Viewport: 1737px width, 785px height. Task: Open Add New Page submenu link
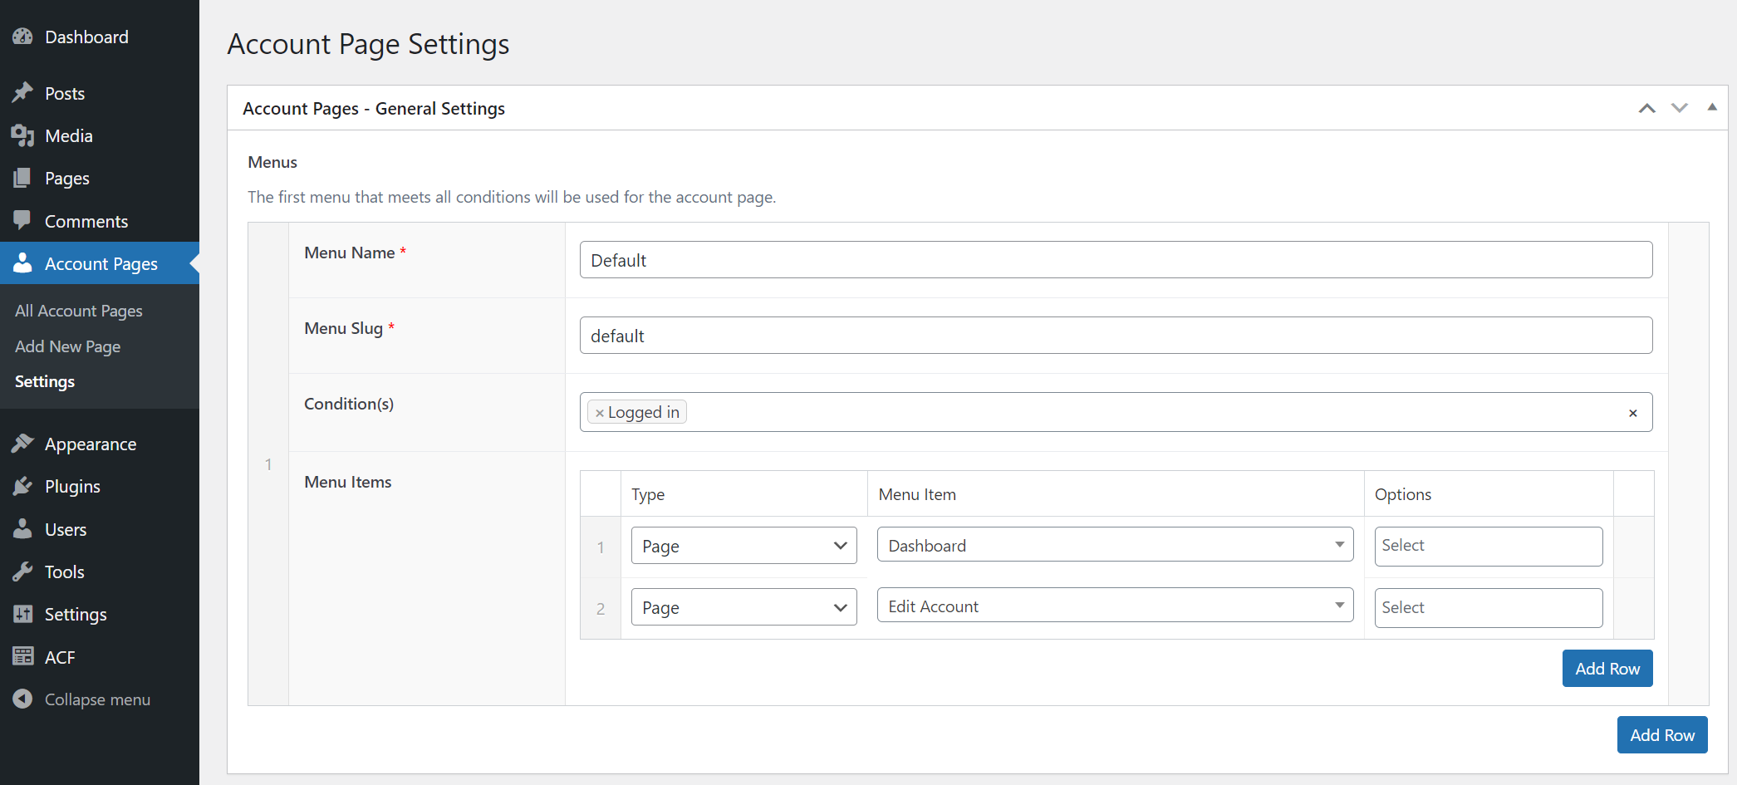coord(68,346)
